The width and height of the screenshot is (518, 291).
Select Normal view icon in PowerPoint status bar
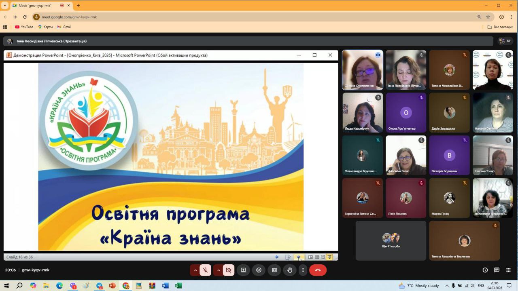[x=310, y=257]
